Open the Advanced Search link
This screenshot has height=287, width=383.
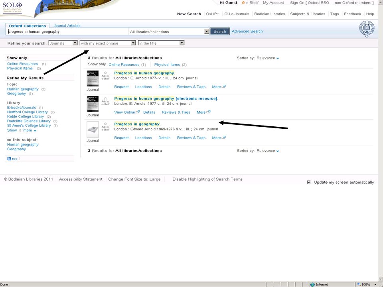(247, 31)
